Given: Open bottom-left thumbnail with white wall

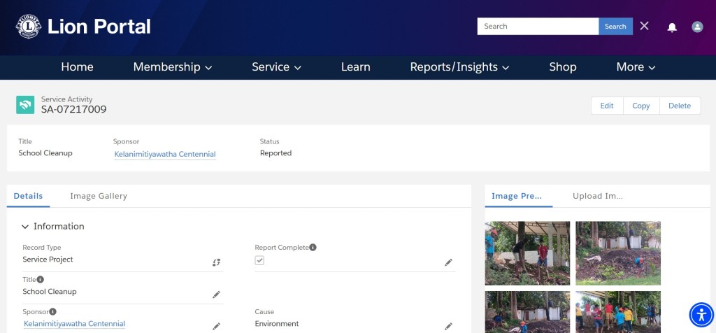Looking at the screenshot, I should coord(527,312).
